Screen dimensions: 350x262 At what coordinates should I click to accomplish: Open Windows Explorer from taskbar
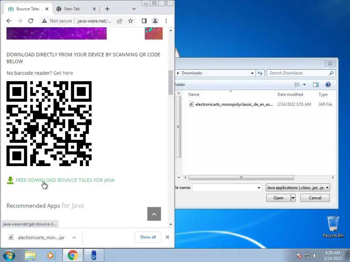click(30, 255)
